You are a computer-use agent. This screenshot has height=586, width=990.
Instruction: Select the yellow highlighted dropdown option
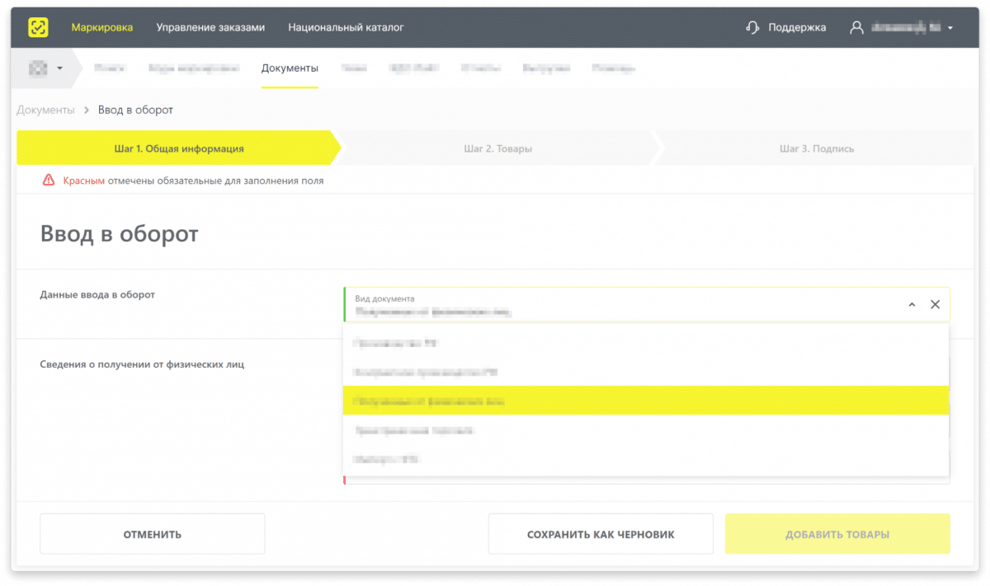[x=645, y=401]
